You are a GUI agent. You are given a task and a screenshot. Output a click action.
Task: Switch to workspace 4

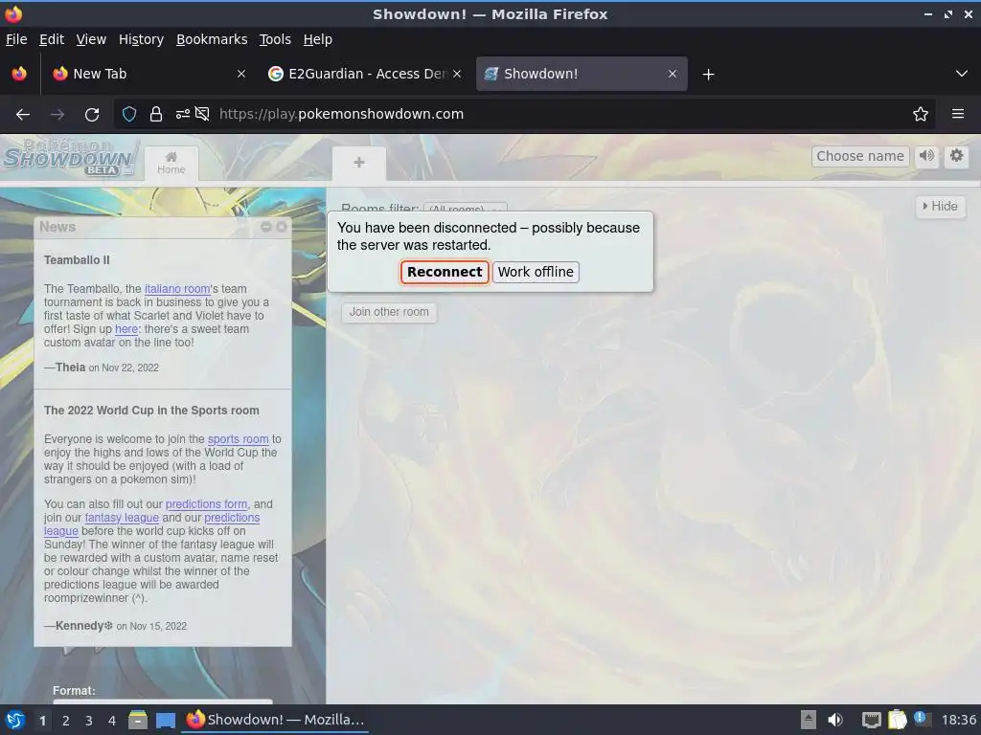112,721
